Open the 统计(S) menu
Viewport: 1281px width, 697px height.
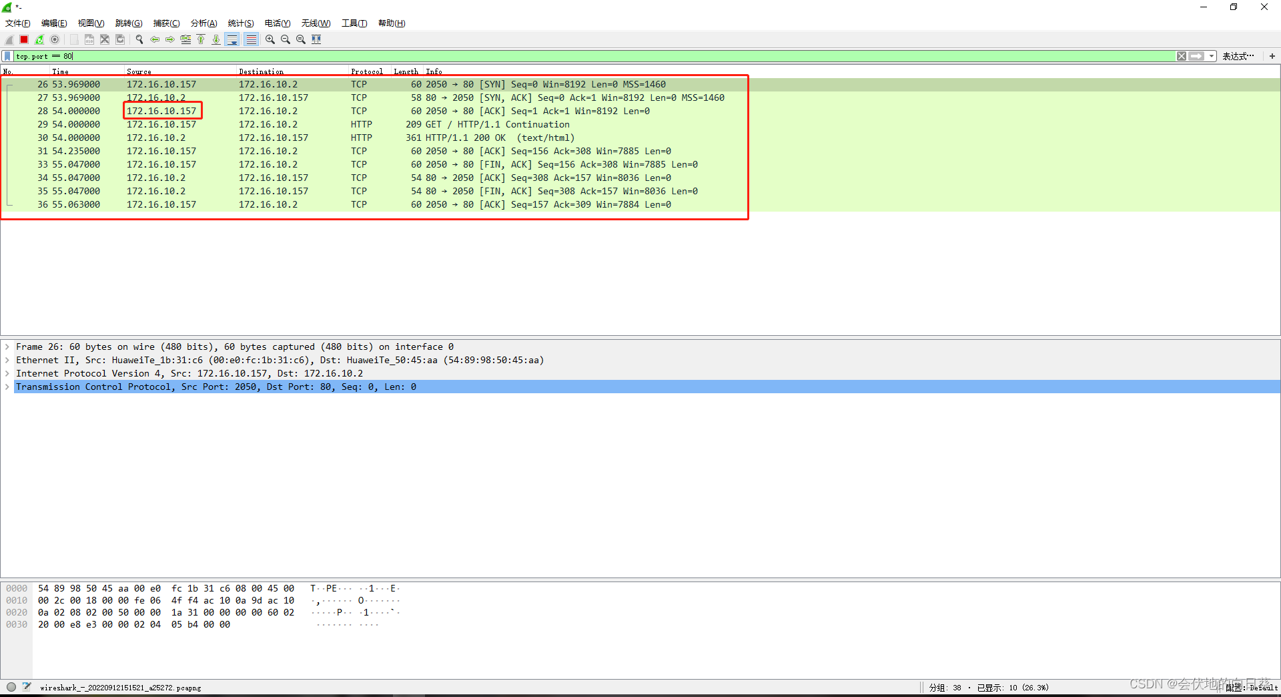tap(241, 23)
